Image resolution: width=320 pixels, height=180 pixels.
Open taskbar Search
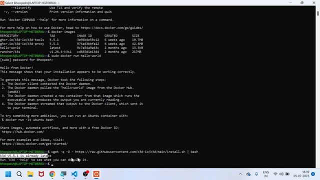(x=19, y=174)
